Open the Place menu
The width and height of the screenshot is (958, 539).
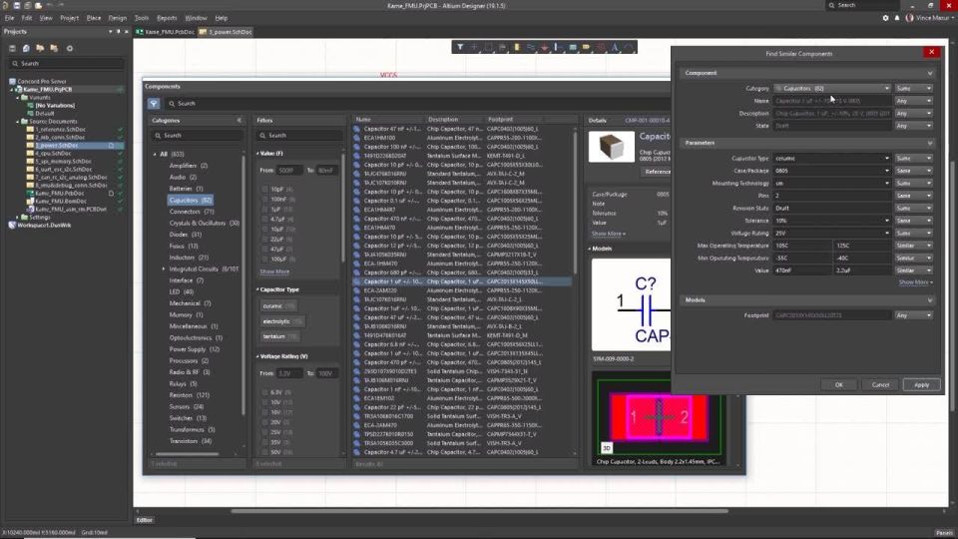click(x=94, y=18)
